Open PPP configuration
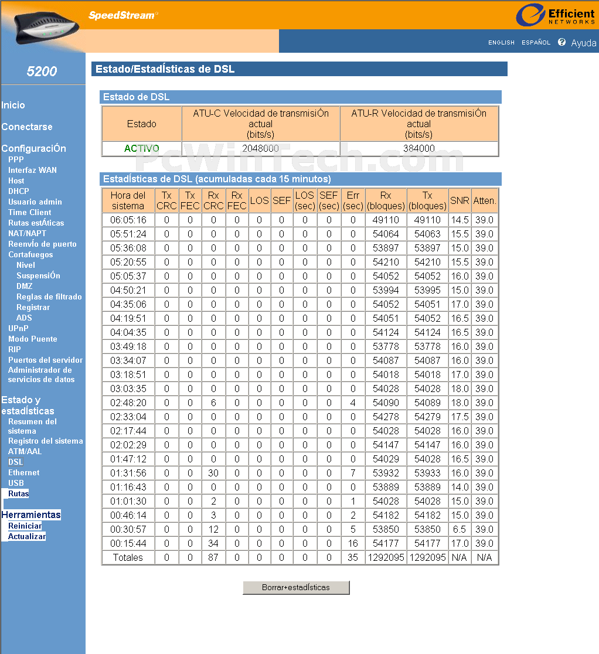The image size is (599, 654). (16, 159)
